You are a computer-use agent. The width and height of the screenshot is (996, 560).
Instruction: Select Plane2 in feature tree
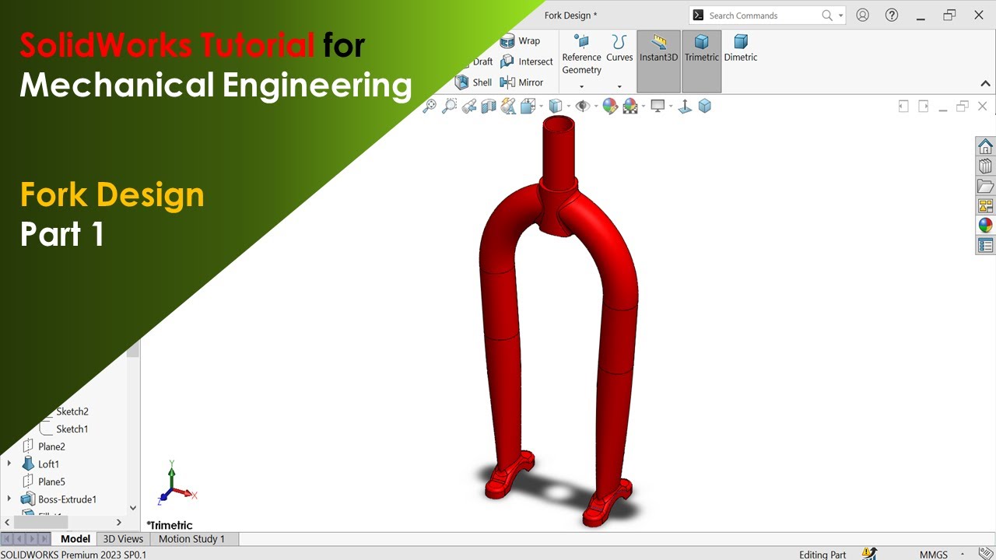pyautogui.click(x=44, y=446)
